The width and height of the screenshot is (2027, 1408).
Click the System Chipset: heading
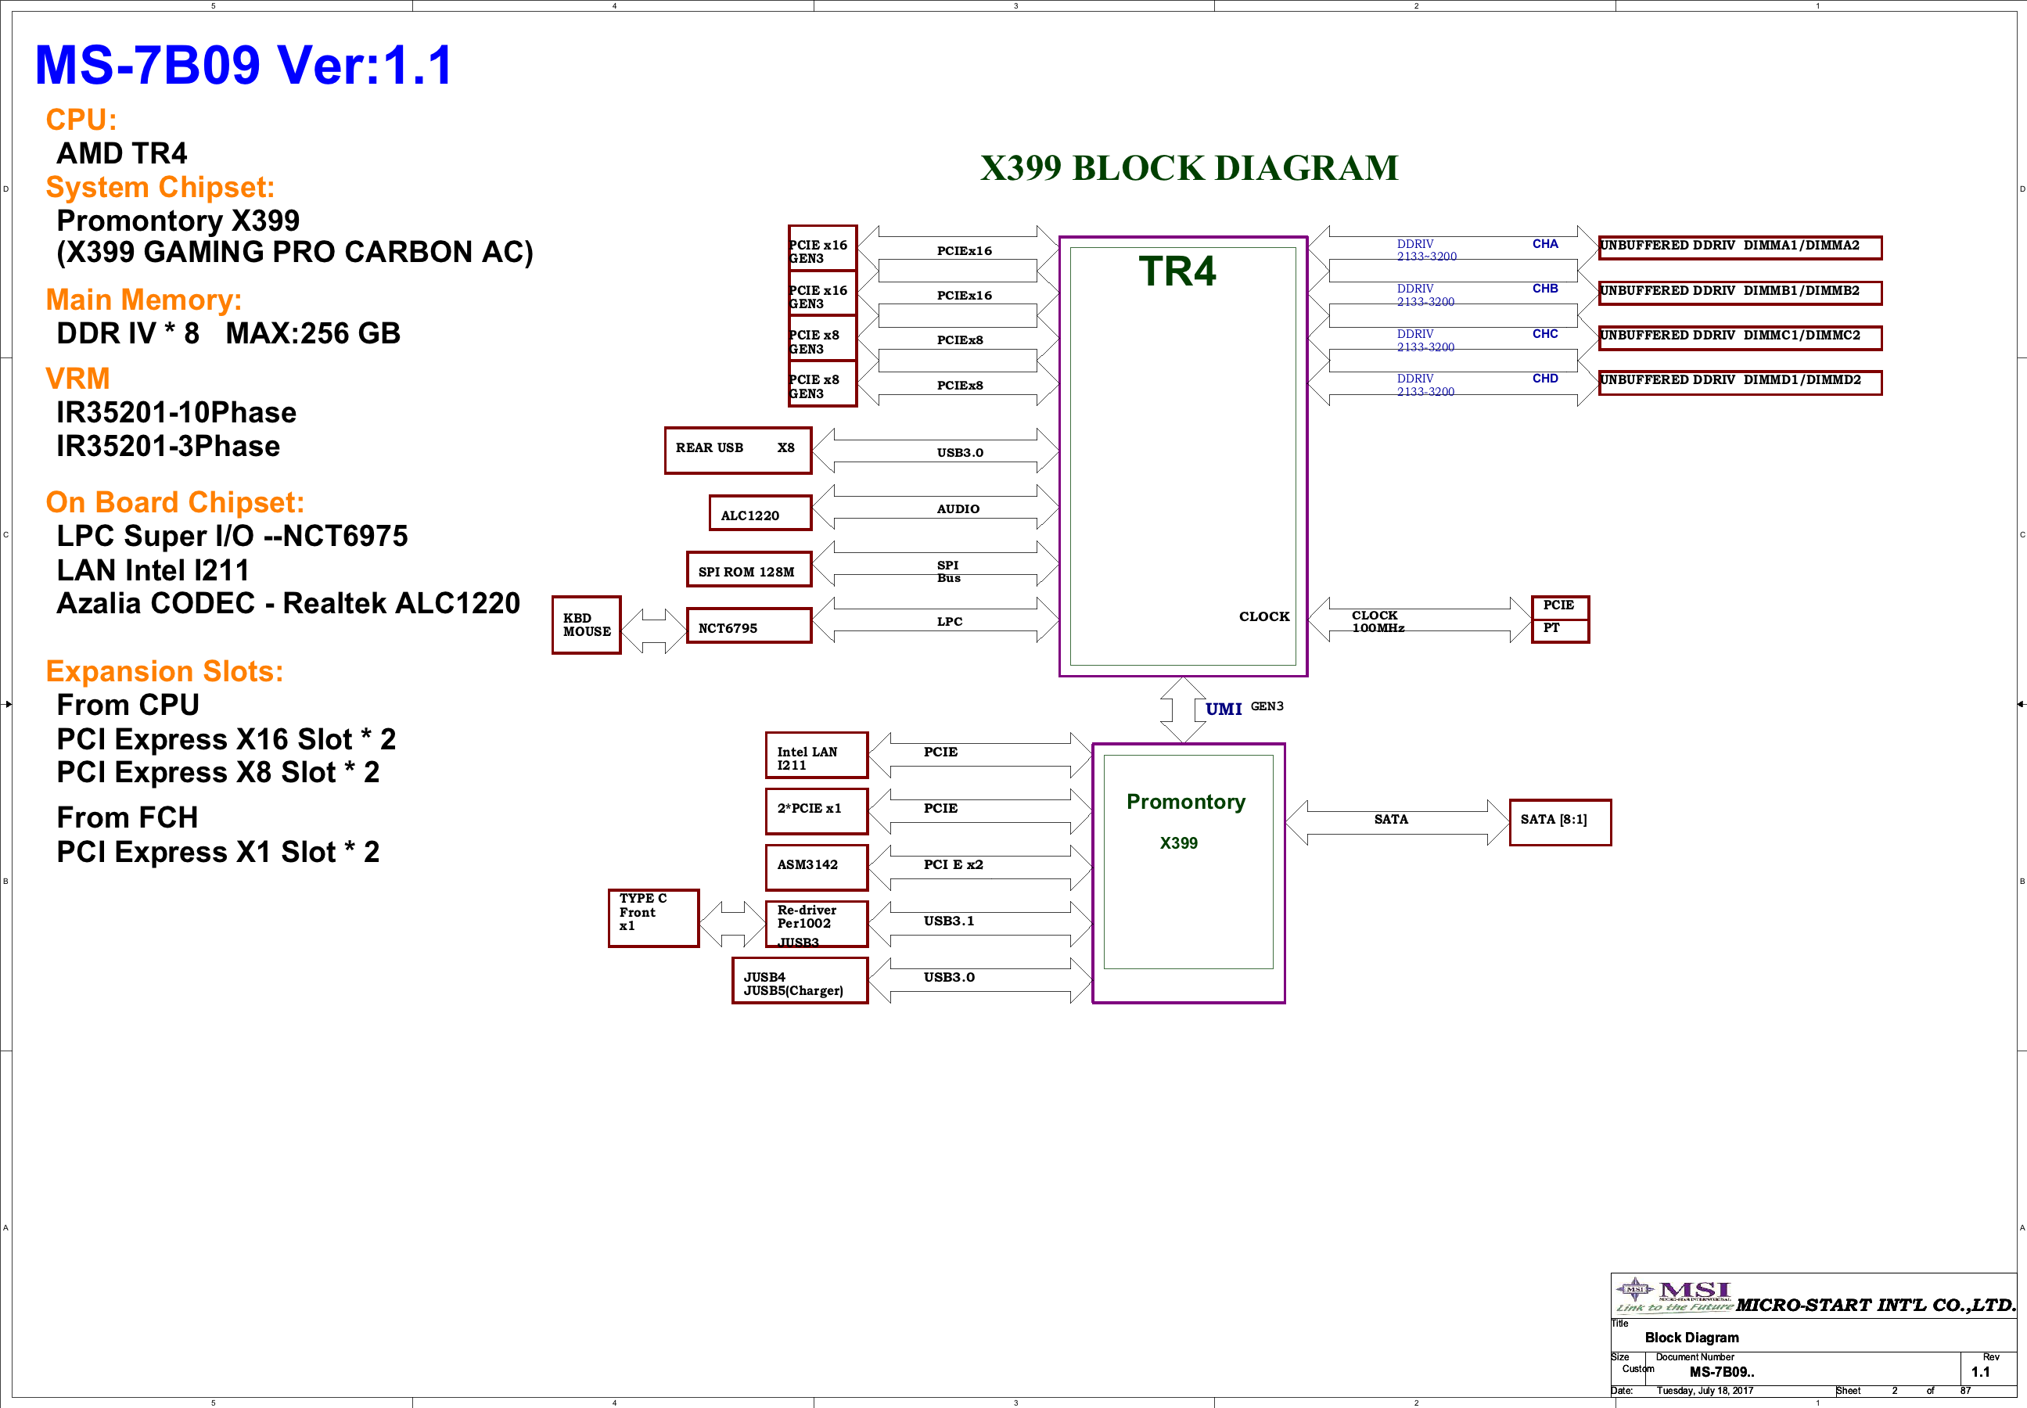[160, 187]
